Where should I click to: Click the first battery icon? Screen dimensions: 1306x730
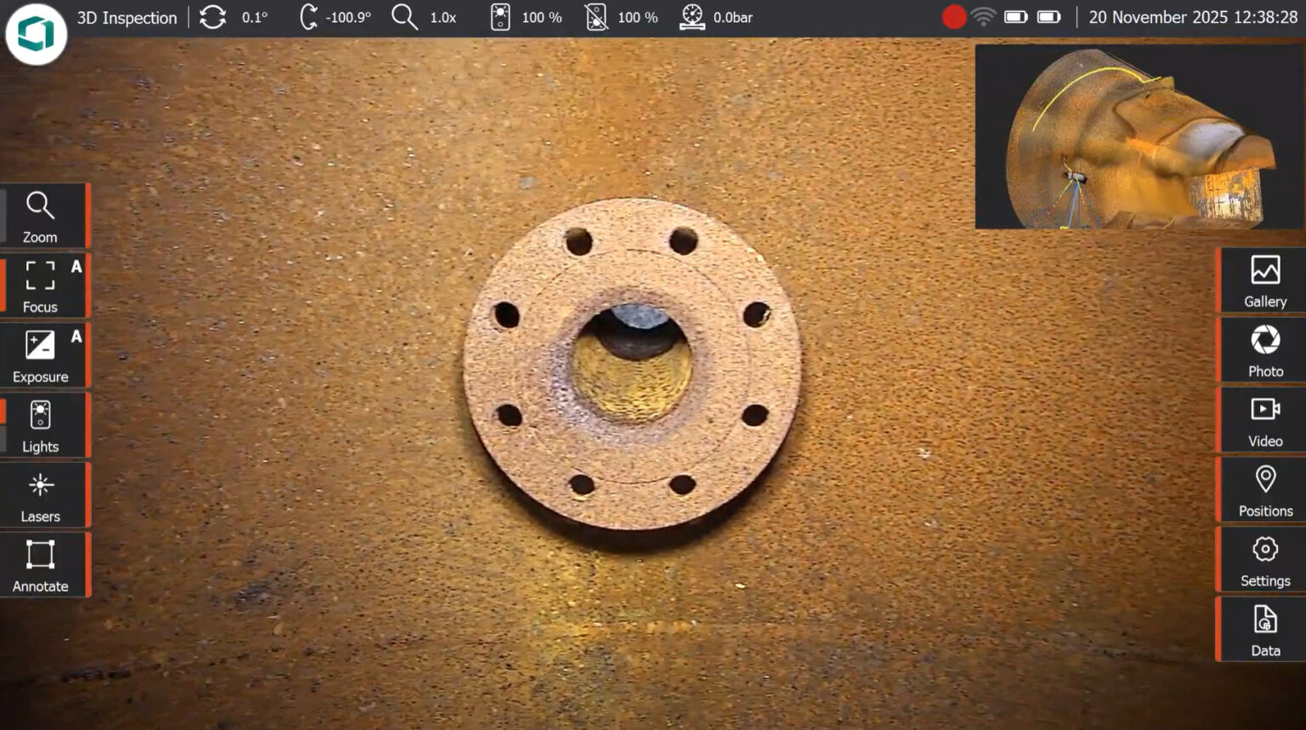(x=1016, y=17)
